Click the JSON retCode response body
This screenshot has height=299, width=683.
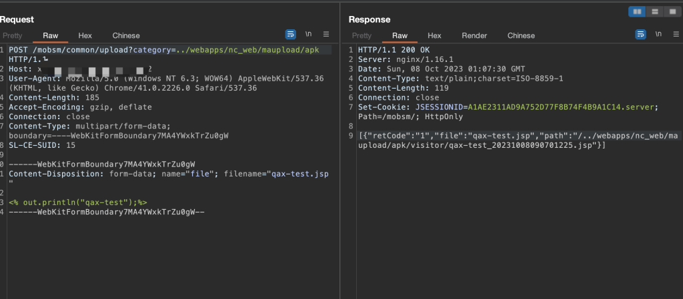[518, 141]
